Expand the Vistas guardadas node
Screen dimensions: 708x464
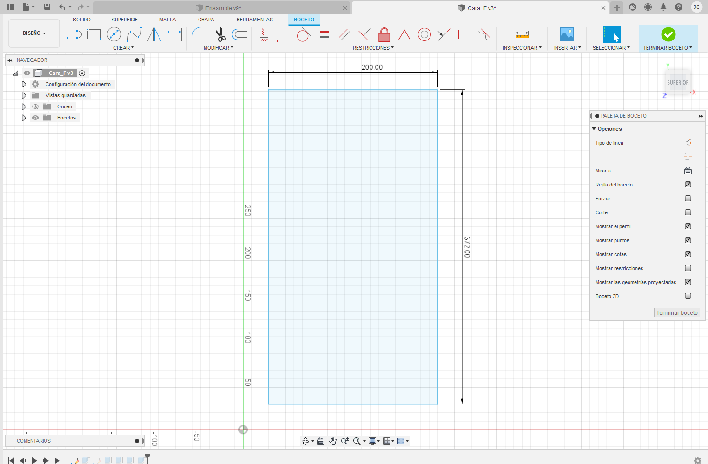(x=24, y=95)
